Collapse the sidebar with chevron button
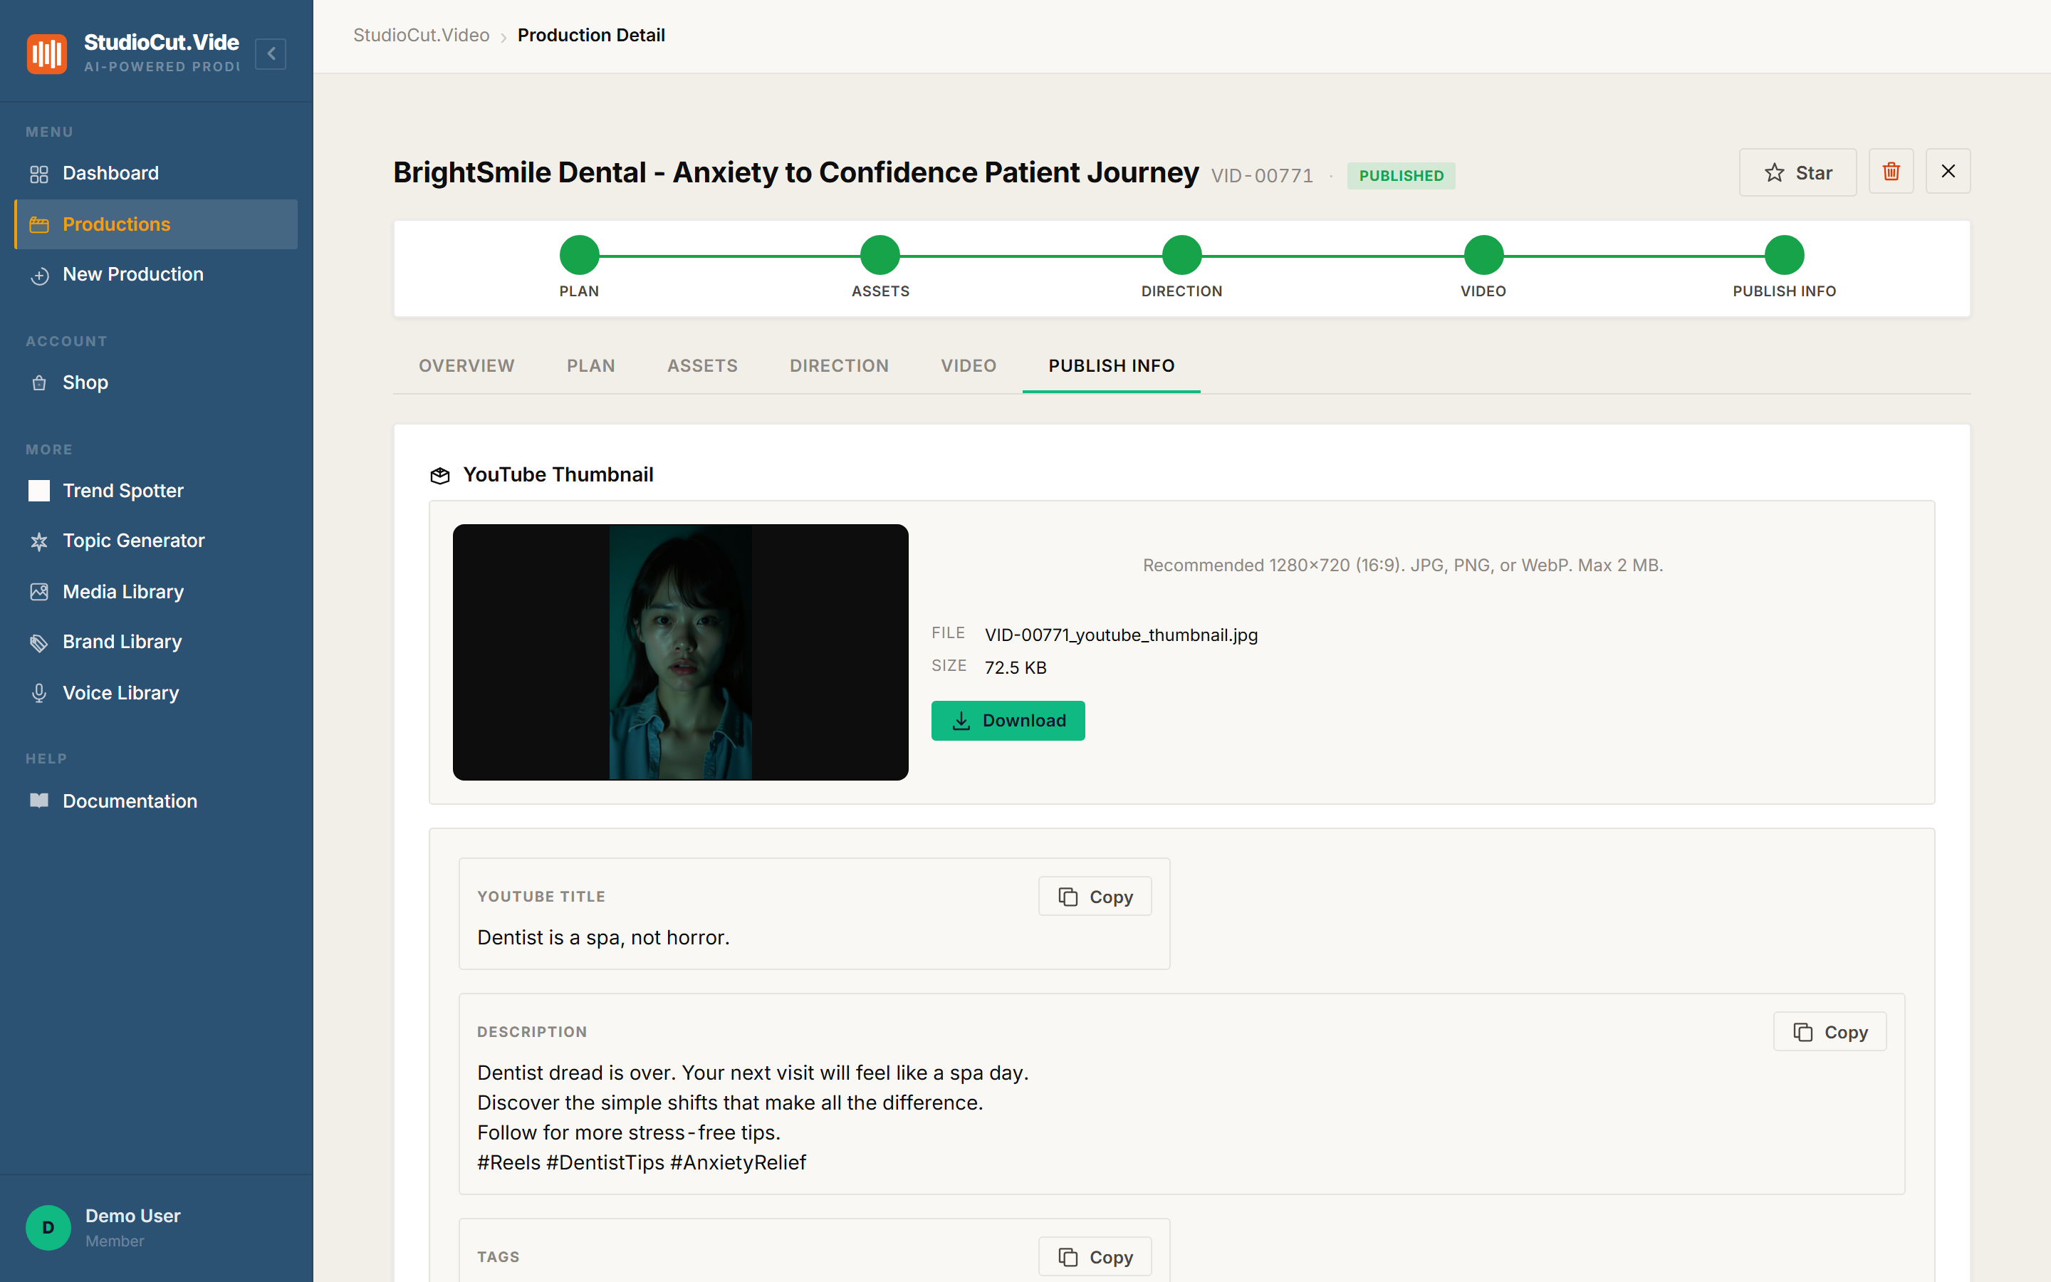Viewport: 2051px width, 1282px height. tap(271, 53)
